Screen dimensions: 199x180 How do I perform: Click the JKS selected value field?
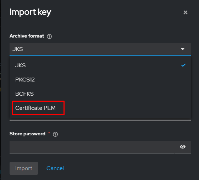point(100,49)
